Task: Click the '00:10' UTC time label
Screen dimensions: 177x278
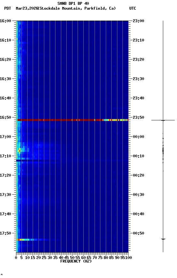Action: click(x=139, y=156)
